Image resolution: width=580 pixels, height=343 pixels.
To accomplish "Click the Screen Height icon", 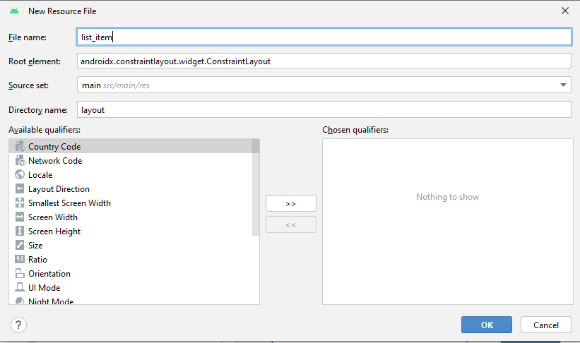I will coord(20,231).
